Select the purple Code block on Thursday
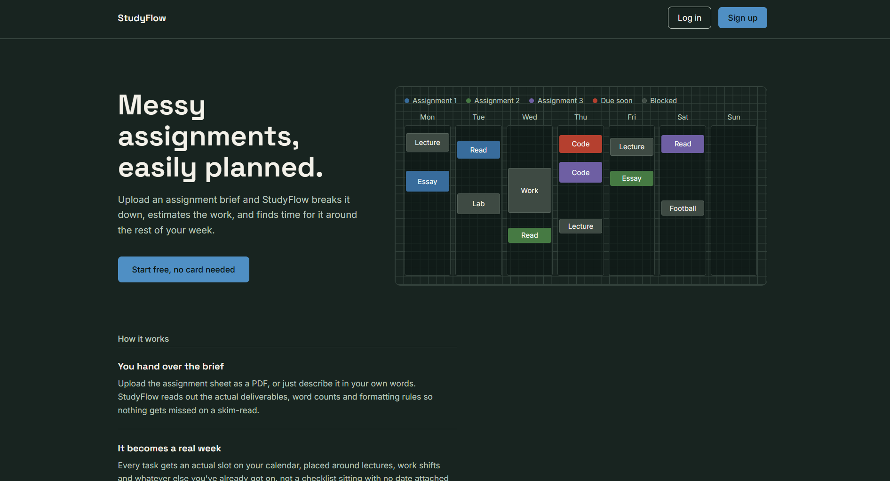 pyautogui.click(x=580, y=172)
